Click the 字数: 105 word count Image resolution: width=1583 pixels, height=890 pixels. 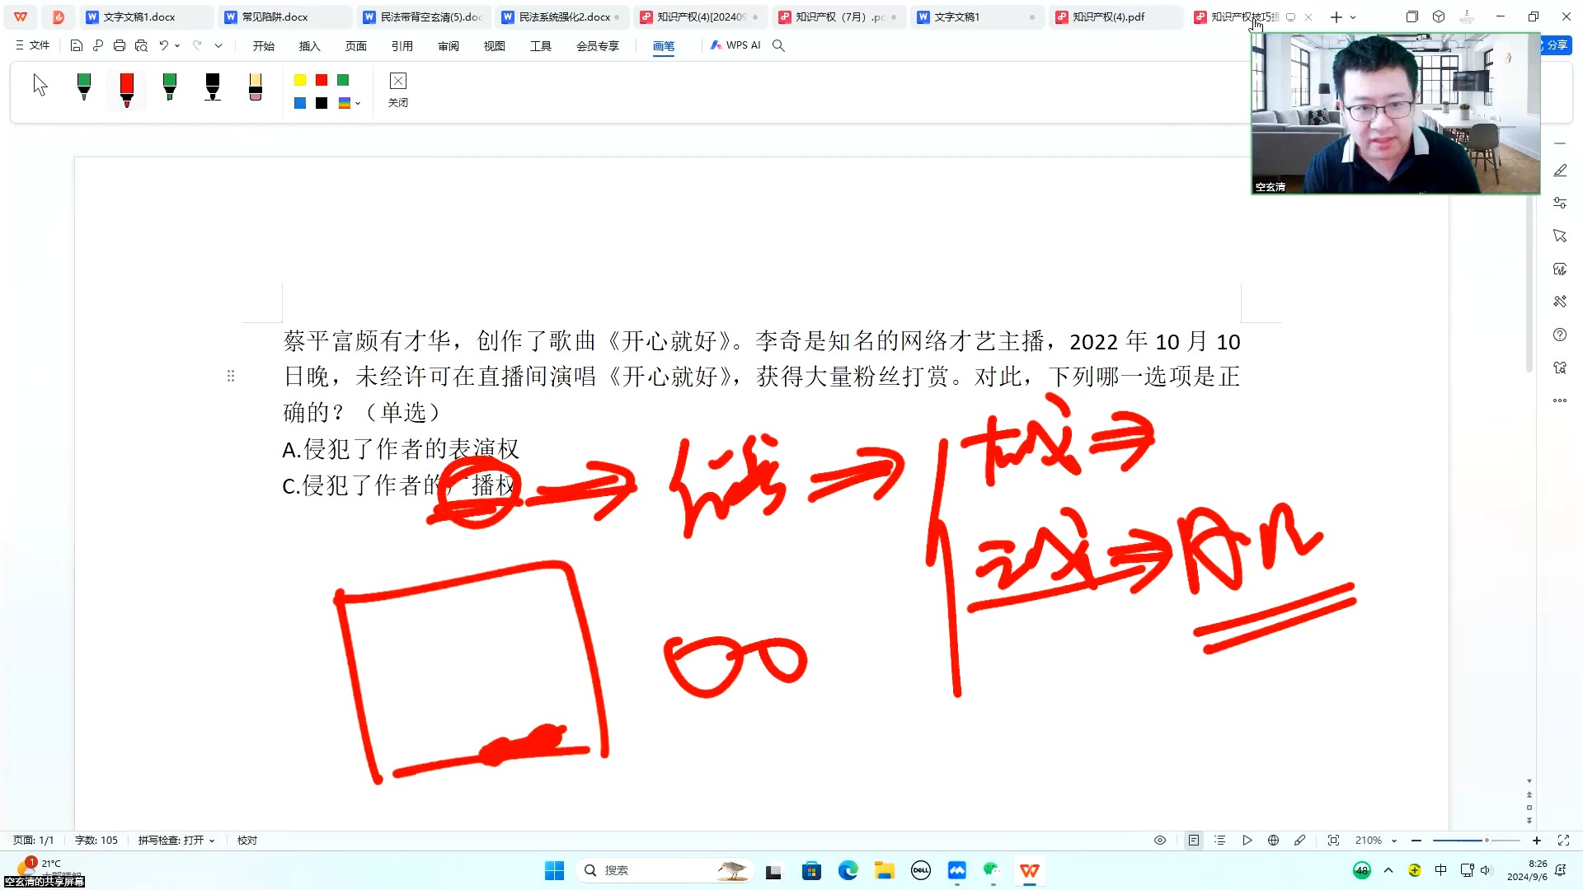pos(96,841)
